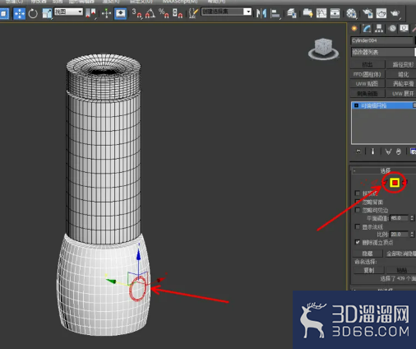Uncheck the 删除孤立顶点 checkbox
The height and width of the screenshot is (349, 416).
pos(358,242)
